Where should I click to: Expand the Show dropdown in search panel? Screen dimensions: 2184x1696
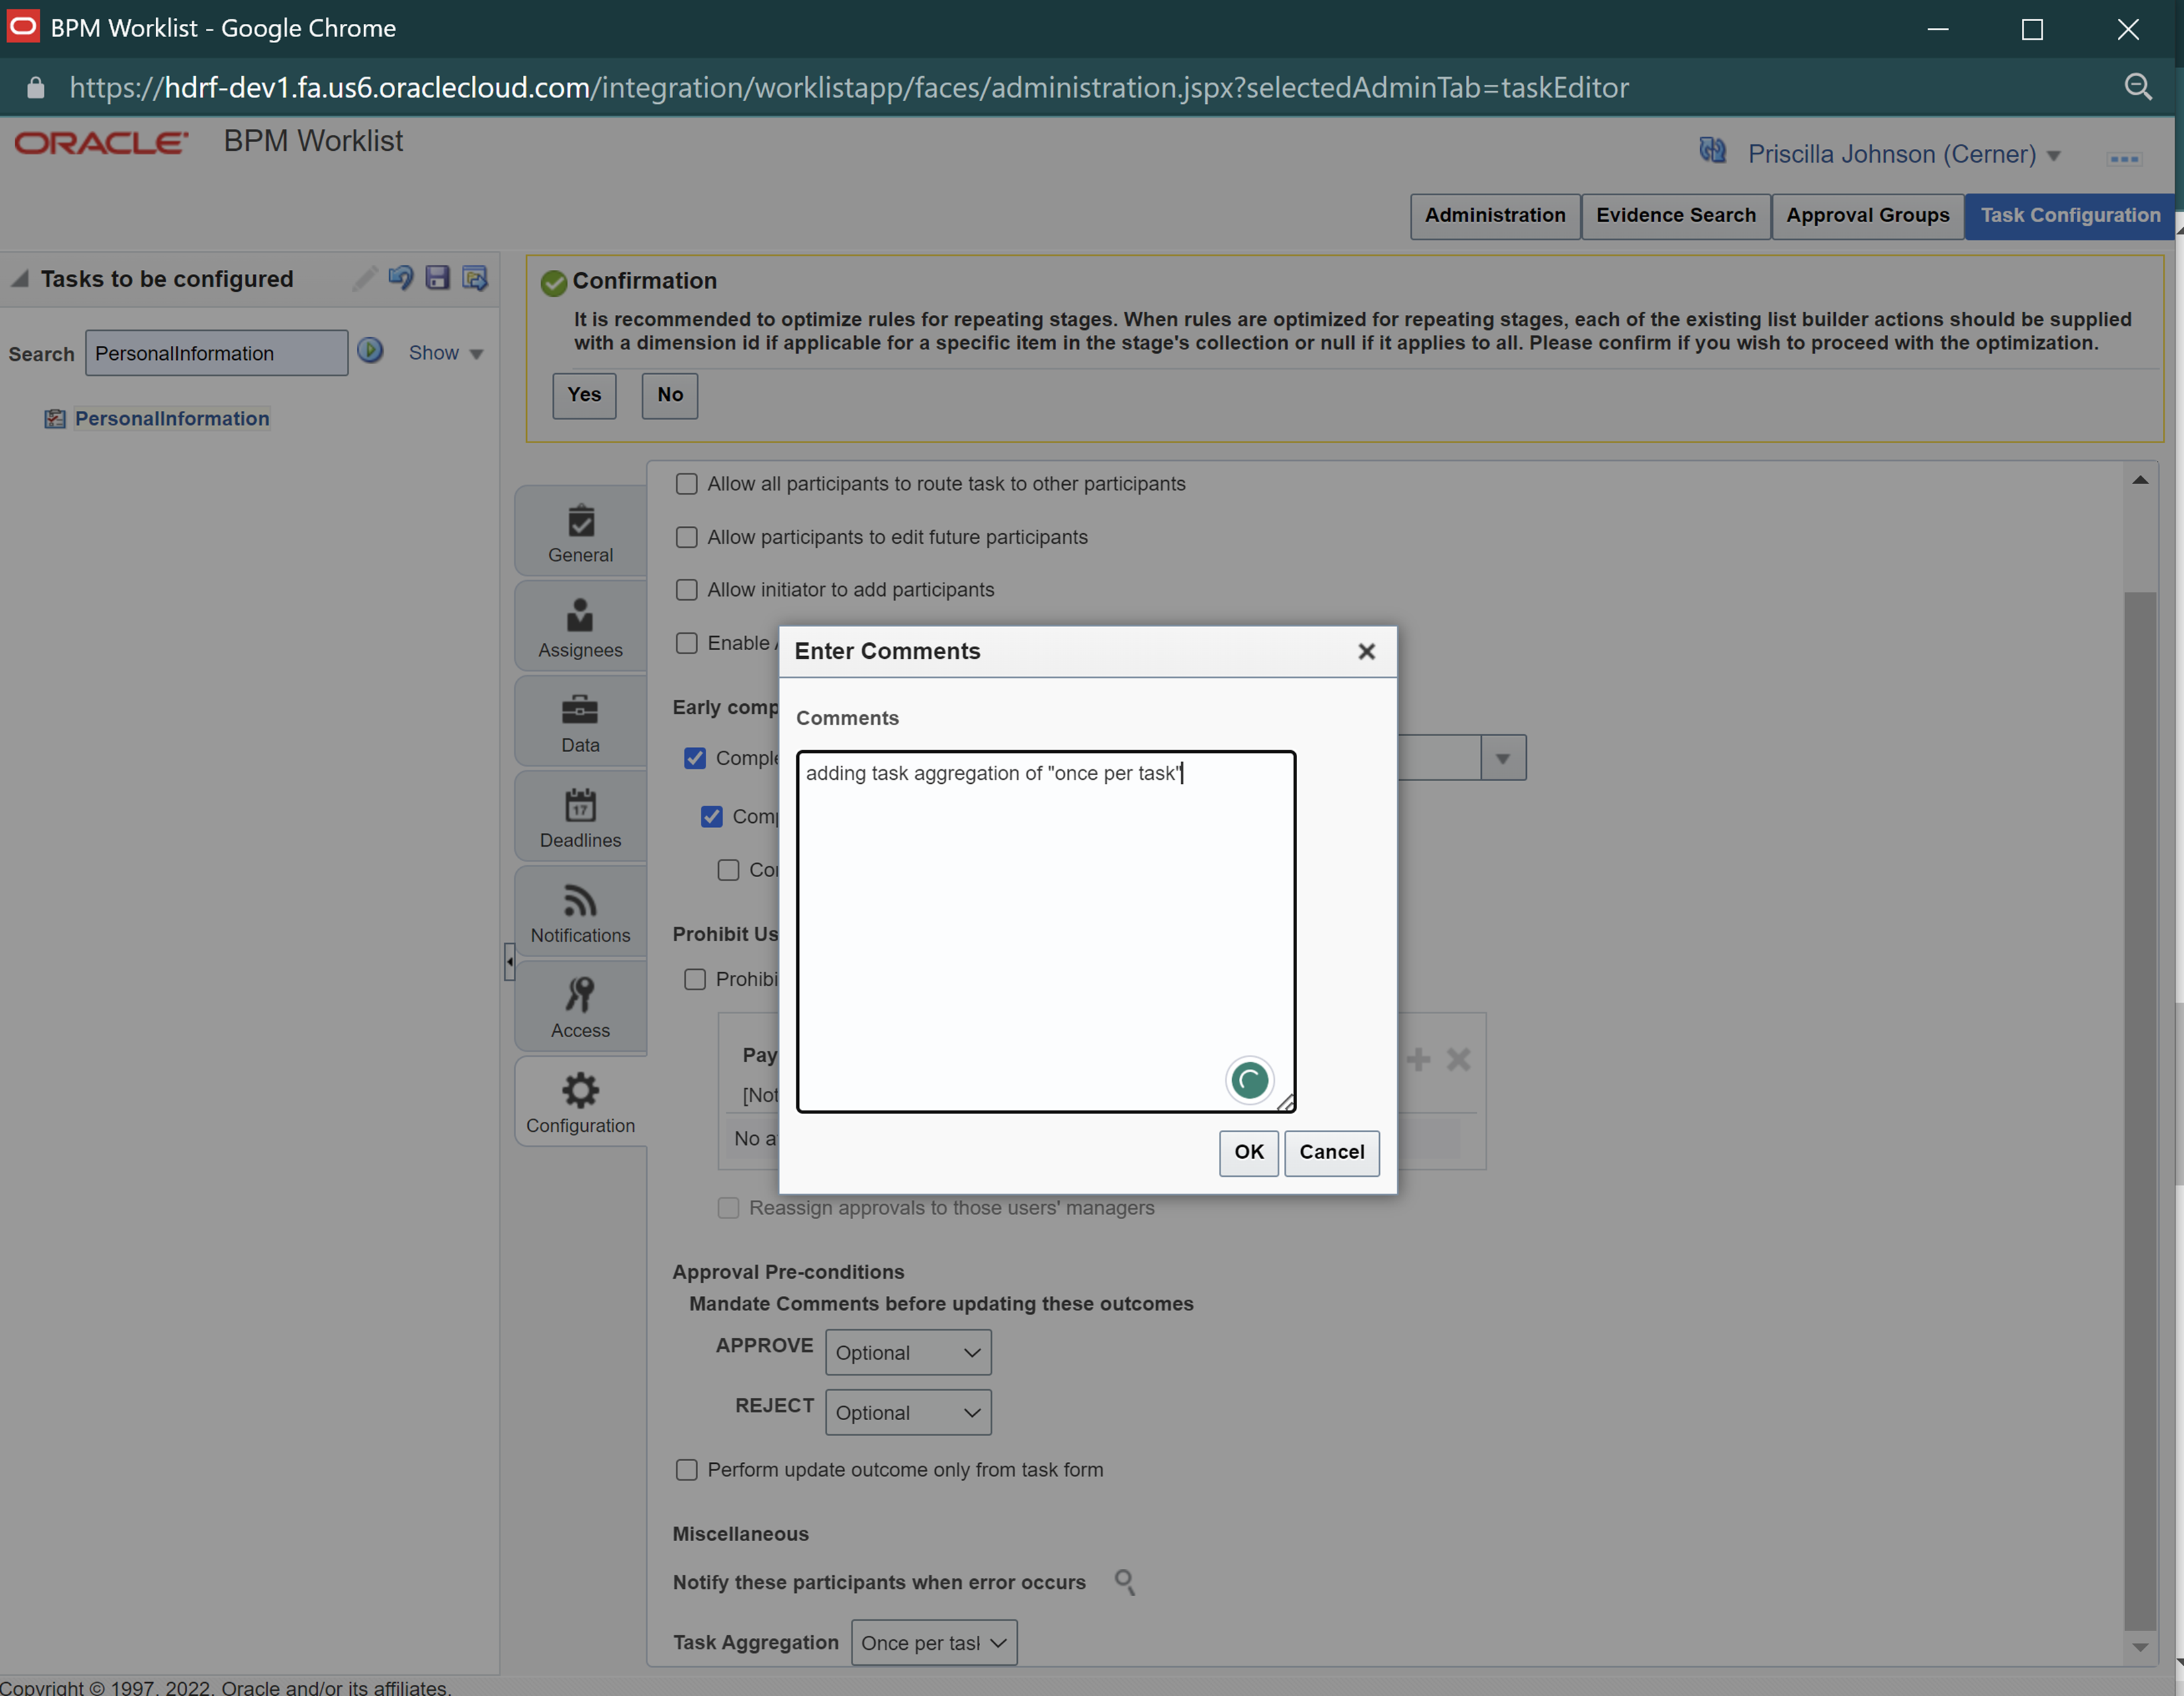pyautogui.click(x=444, y=353)
